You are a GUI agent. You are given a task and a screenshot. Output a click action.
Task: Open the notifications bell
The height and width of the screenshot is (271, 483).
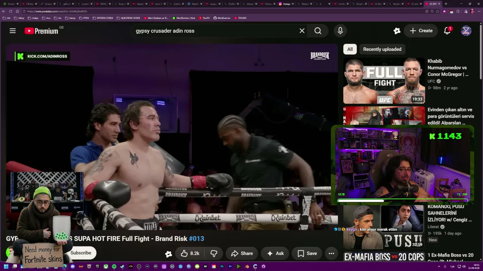click(447, 31)
